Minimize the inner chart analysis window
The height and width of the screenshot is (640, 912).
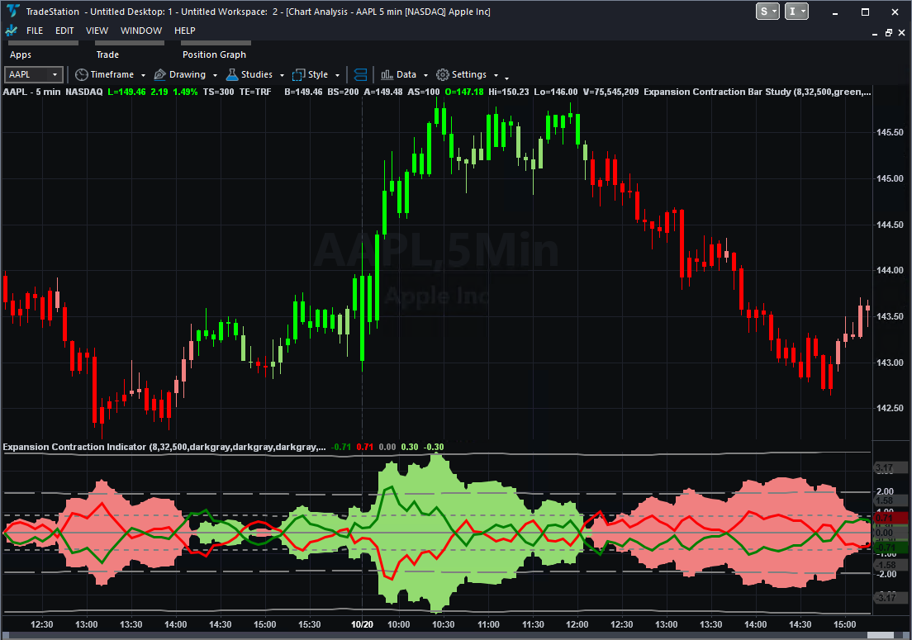[875, 35]
